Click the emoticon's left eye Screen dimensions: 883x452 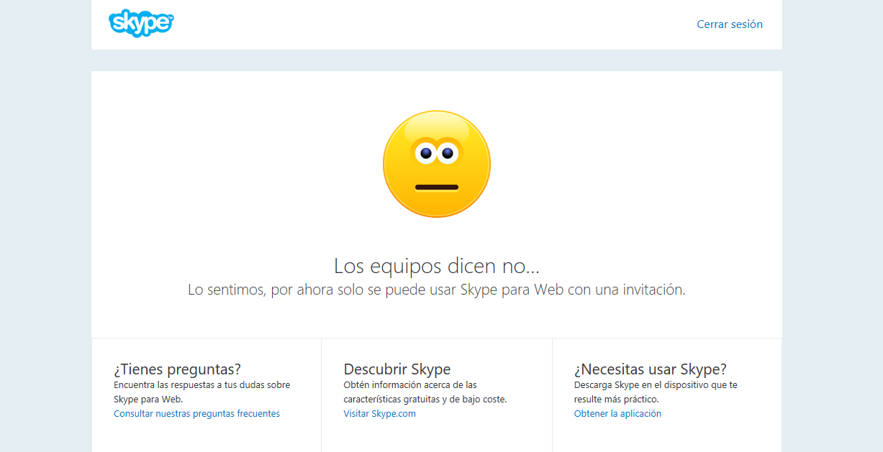coord(425,153)
